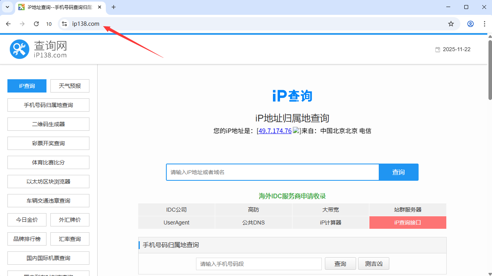Select the iP查询 sidebar tab
Viewport: 492px width, 276px height.
[x=27, y=86]
